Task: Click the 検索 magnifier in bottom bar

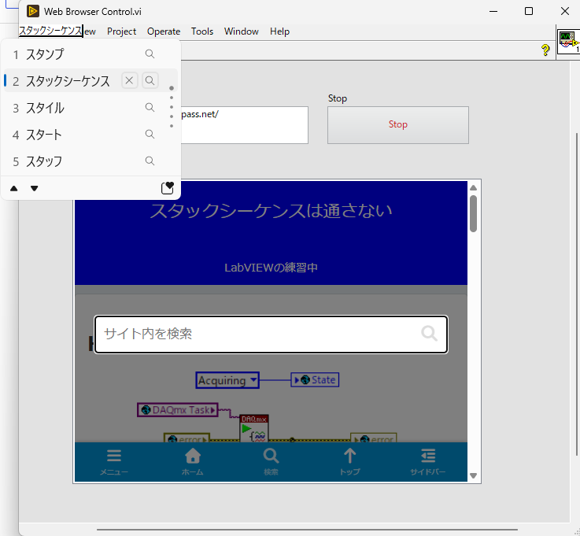Action: coord(272,461)
